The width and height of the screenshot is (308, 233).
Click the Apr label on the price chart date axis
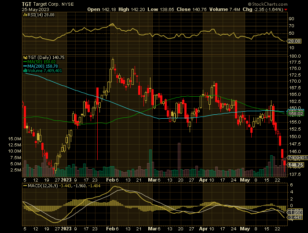[203, 180]
